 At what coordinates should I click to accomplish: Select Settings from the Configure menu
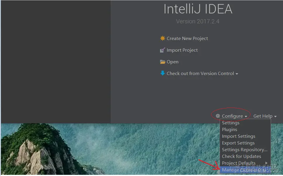231,123
